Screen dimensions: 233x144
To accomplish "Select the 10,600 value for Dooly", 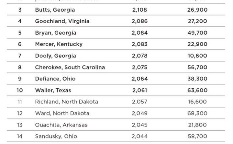I will point(197,56).
